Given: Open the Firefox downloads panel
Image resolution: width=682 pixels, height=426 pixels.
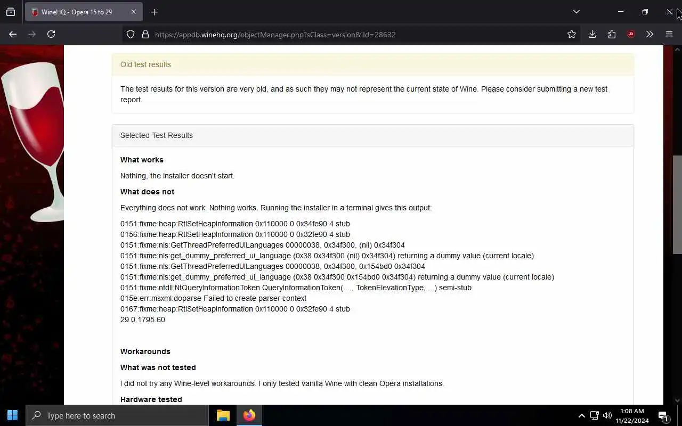Looking at the screenshot, I should (592, 34).
